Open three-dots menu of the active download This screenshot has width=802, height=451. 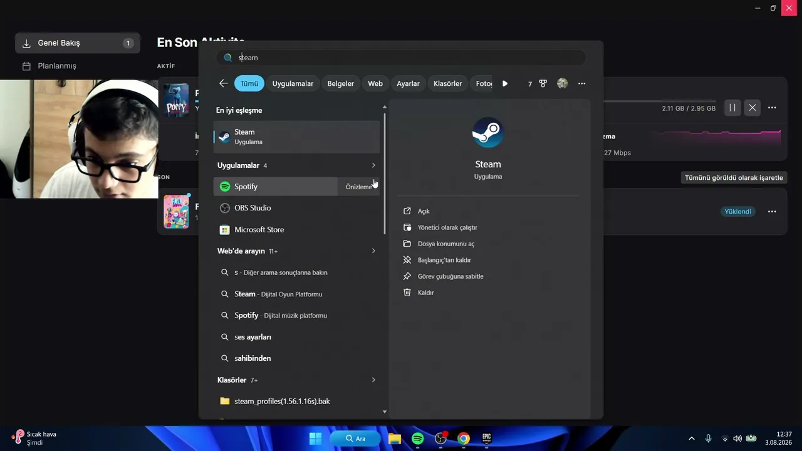[x=772, y=108]
